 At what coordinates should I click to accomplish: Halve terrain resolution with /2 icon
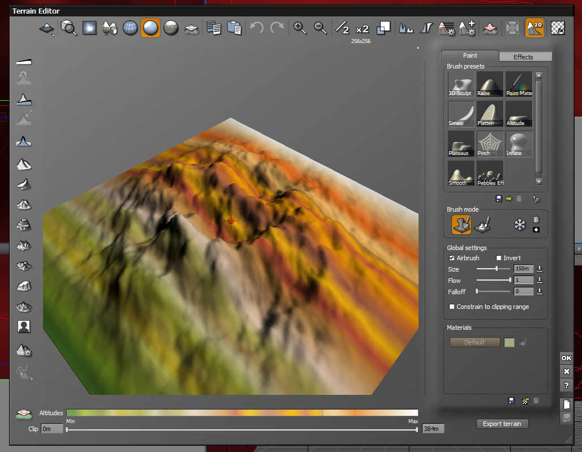click(342, 28)
